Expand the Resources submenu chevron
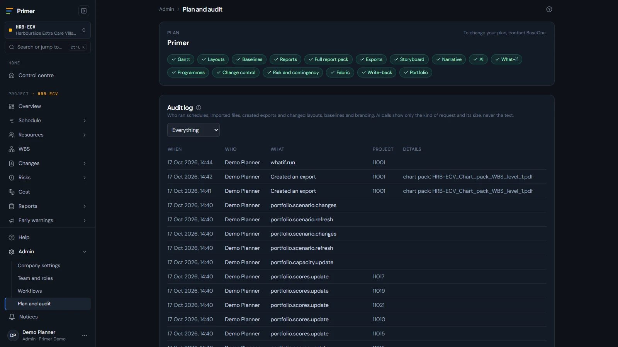The image size is (618, 347). (x=85, y=135)
